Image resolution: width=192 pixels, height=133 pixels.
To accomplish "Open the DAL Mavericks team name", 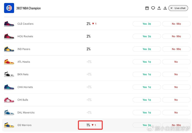I will pyautogui.click(x=26, y=112).
